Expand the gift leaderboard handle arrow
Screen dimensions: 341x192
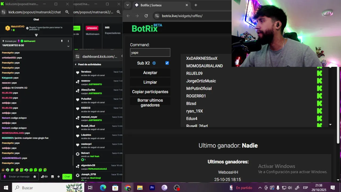click(x=36, y=35)
